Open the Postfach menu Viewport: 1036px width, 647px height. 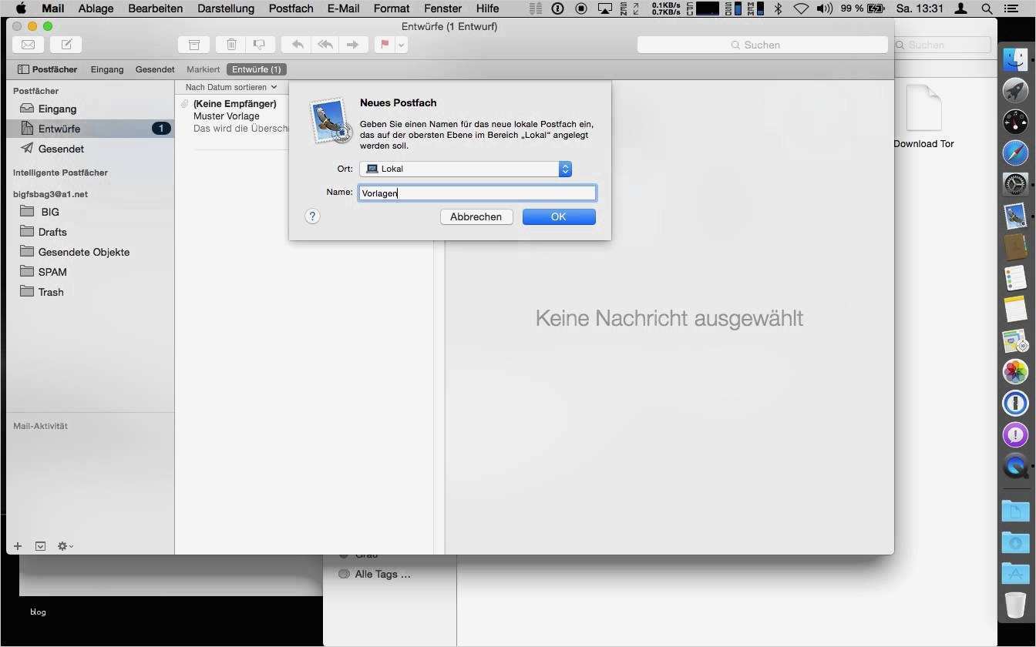291,8
